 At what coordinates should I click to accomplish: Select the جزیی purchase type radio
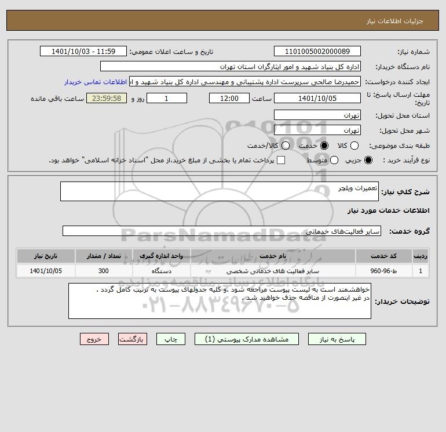(368, 160)
